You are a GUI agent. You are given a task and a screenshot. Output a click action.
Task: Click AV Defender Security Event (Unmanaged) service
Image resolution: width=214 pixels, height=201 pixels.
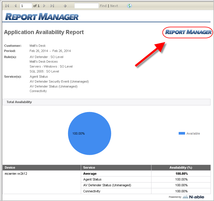tap(59, 81)
